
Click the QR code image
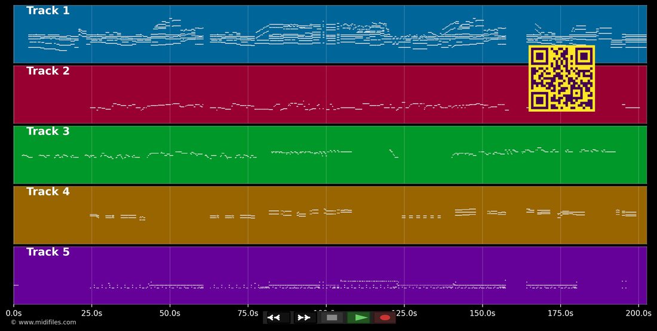tap(561, 78)
